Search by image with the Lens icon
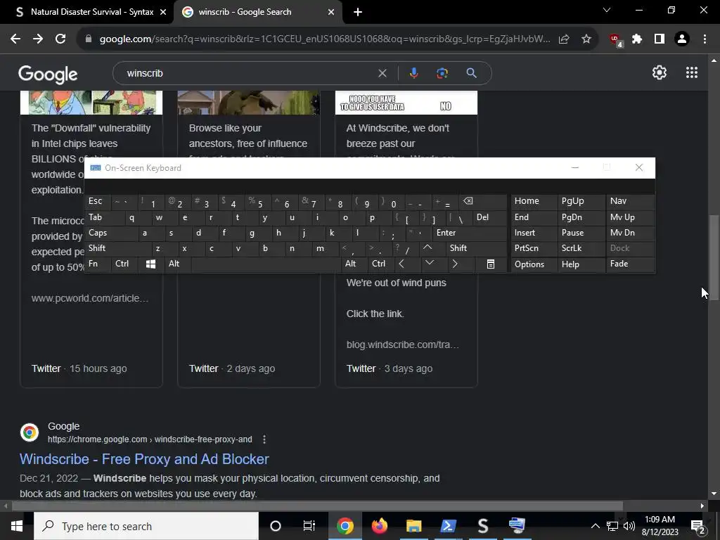Image resolution: width=720 pixels, height=540 pixels. click(442, 73)
